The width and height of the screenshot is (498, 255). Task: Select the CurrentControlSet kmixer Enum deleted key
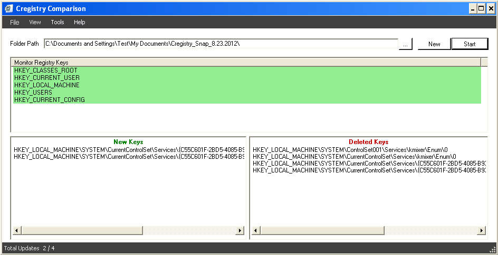point(355,156)
